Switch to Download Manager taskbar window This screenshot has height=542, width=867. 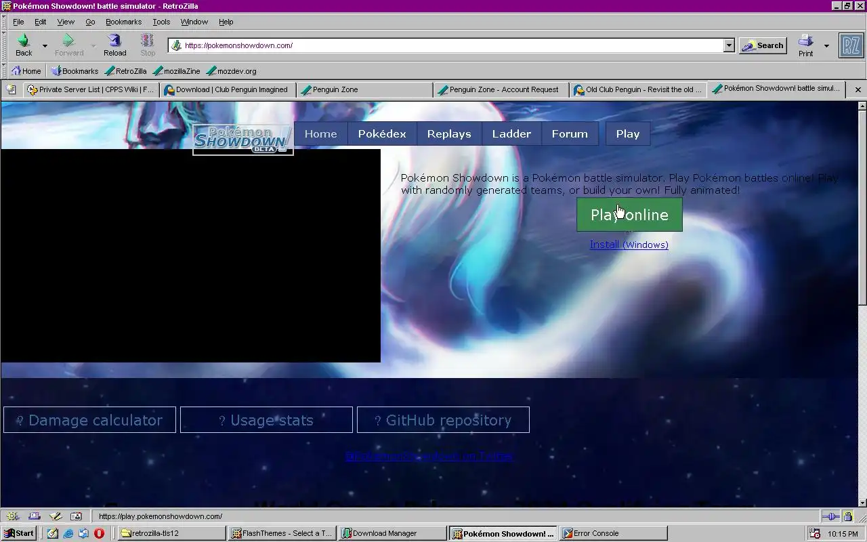pyautogui.click(x=393, y=533)
